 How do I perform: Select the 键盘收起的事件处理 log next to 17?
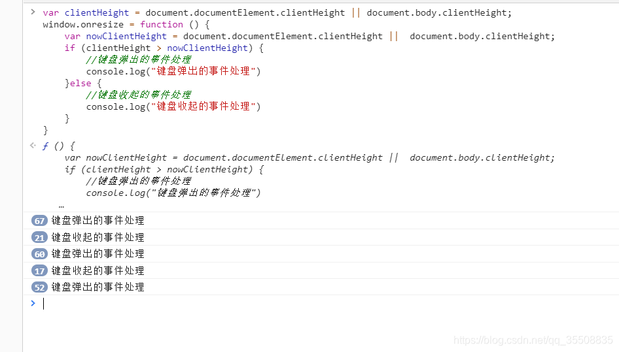coord(98,271)
